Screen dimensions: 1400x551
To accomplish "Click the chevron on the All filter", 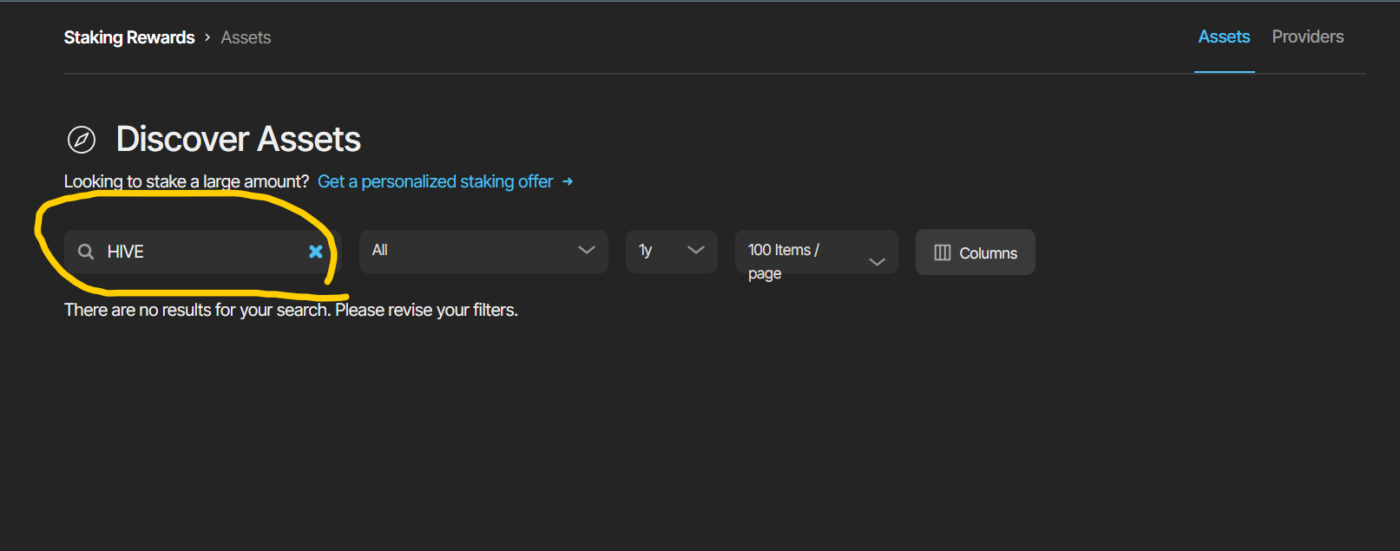I will click(x=587, y=250).
